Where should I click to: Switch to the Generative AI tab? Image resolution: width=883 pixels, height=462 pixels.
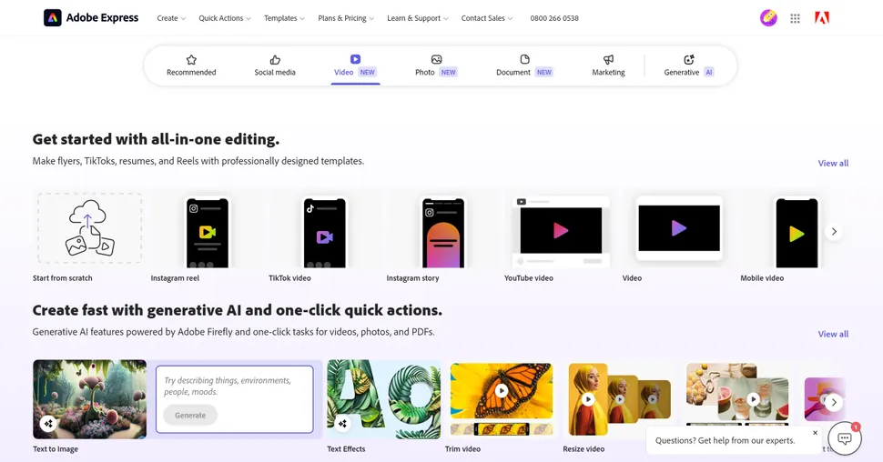(688, 65)
